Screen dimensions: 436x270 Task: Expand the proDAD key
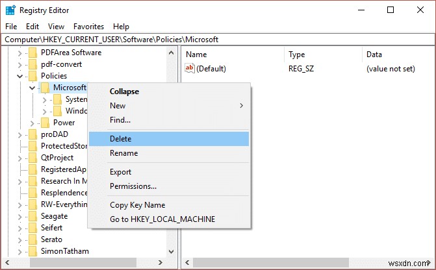click(19, 135)
